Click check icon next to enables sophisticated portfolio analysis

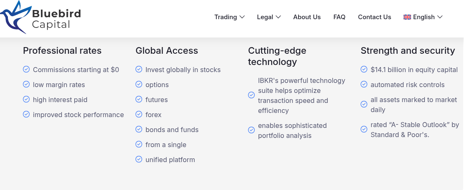tap(251, 130)
